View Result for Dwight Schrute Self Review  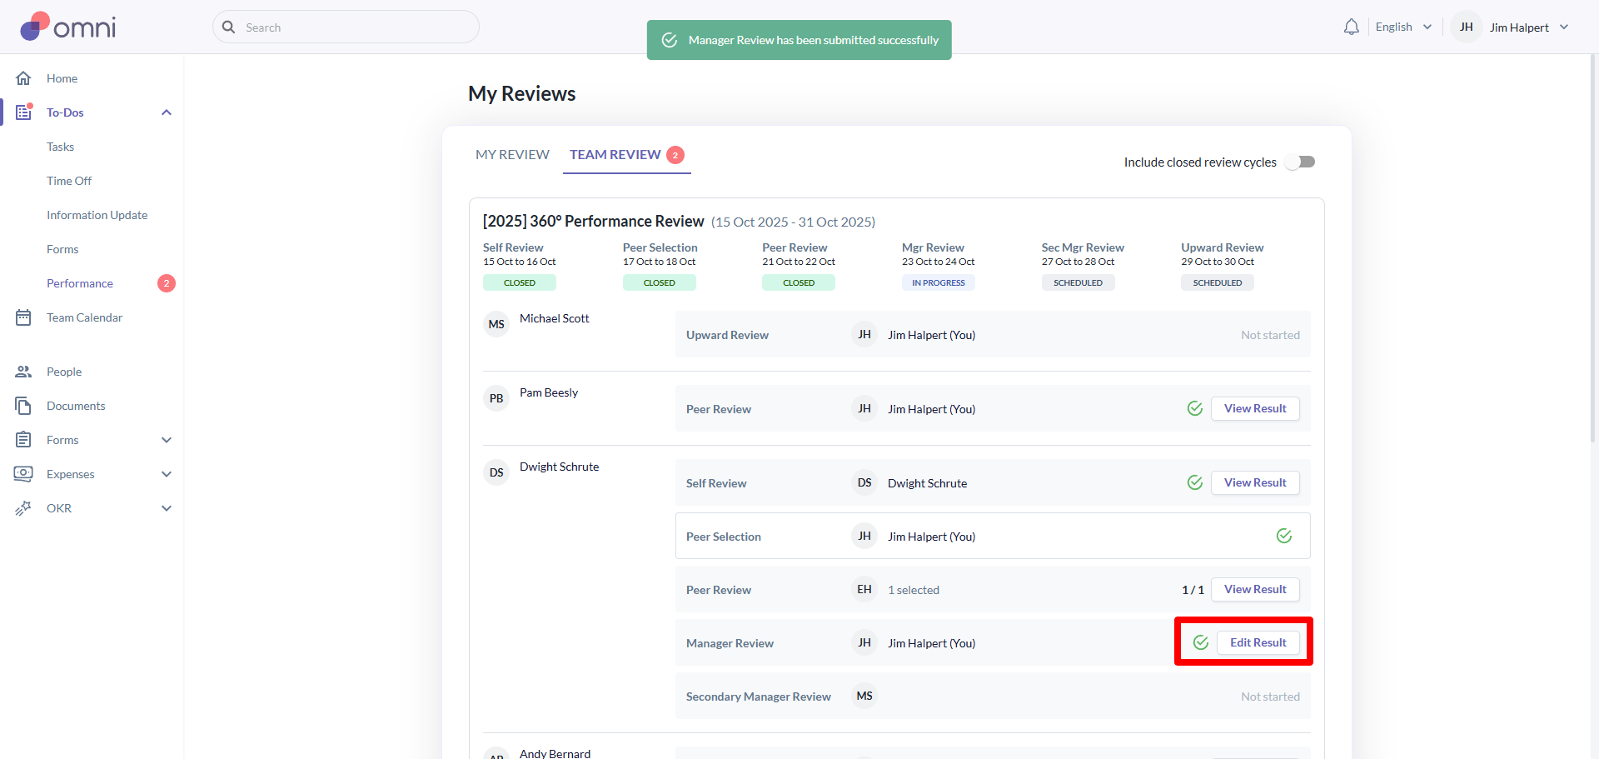1255,482
